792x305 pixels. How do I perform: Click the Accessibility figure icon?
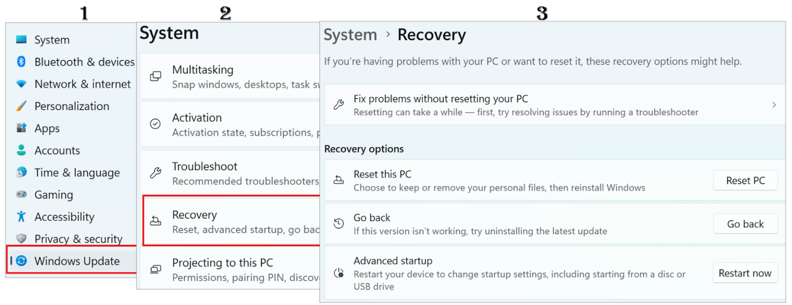point(21,217)
